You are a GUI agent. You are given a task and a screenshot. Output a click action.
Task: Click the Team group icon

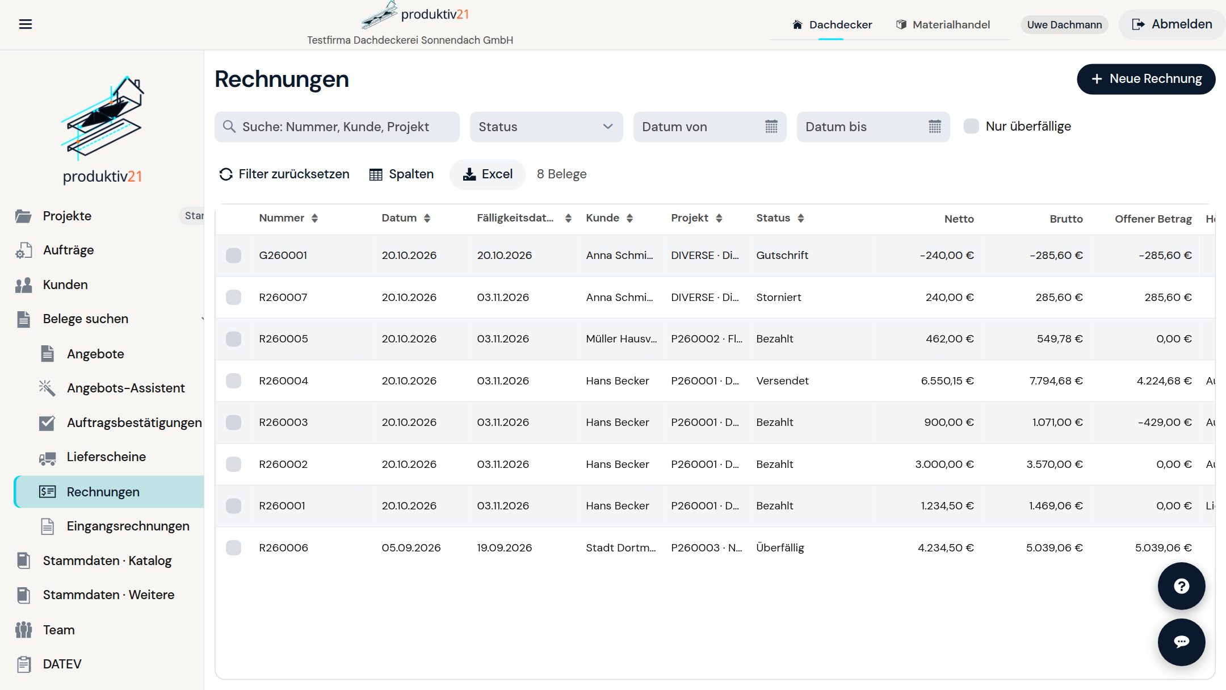pyautogui.click(x=23, y=629)
